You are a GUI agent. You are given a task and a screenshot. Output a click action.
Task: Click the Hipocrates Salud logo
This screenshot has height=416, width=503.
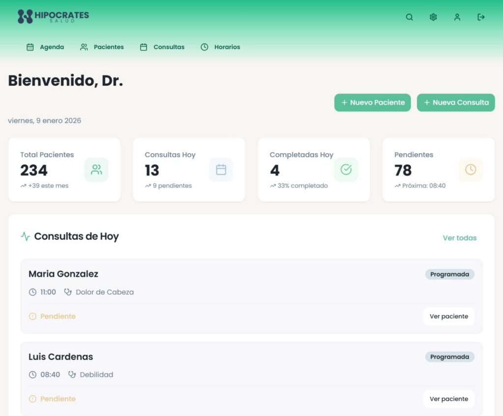coord(53,17)
